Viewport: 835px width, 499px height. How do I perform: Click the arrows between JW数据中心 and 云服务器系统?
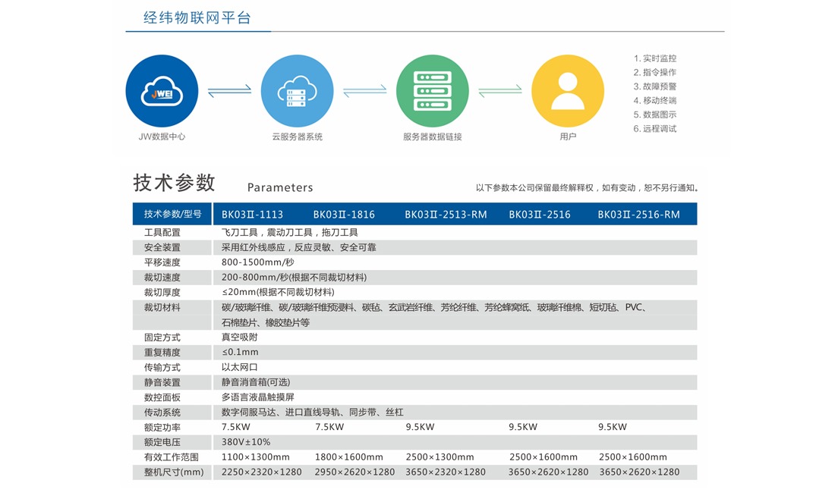[x=229, y=89]
